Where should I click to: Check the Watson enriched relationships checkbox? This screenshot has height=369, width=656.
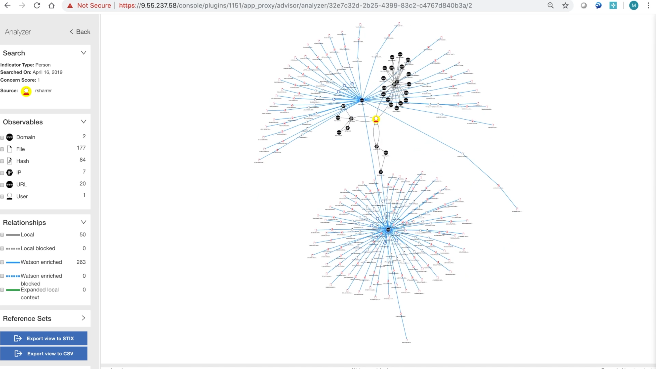click(x=2, y=262)
